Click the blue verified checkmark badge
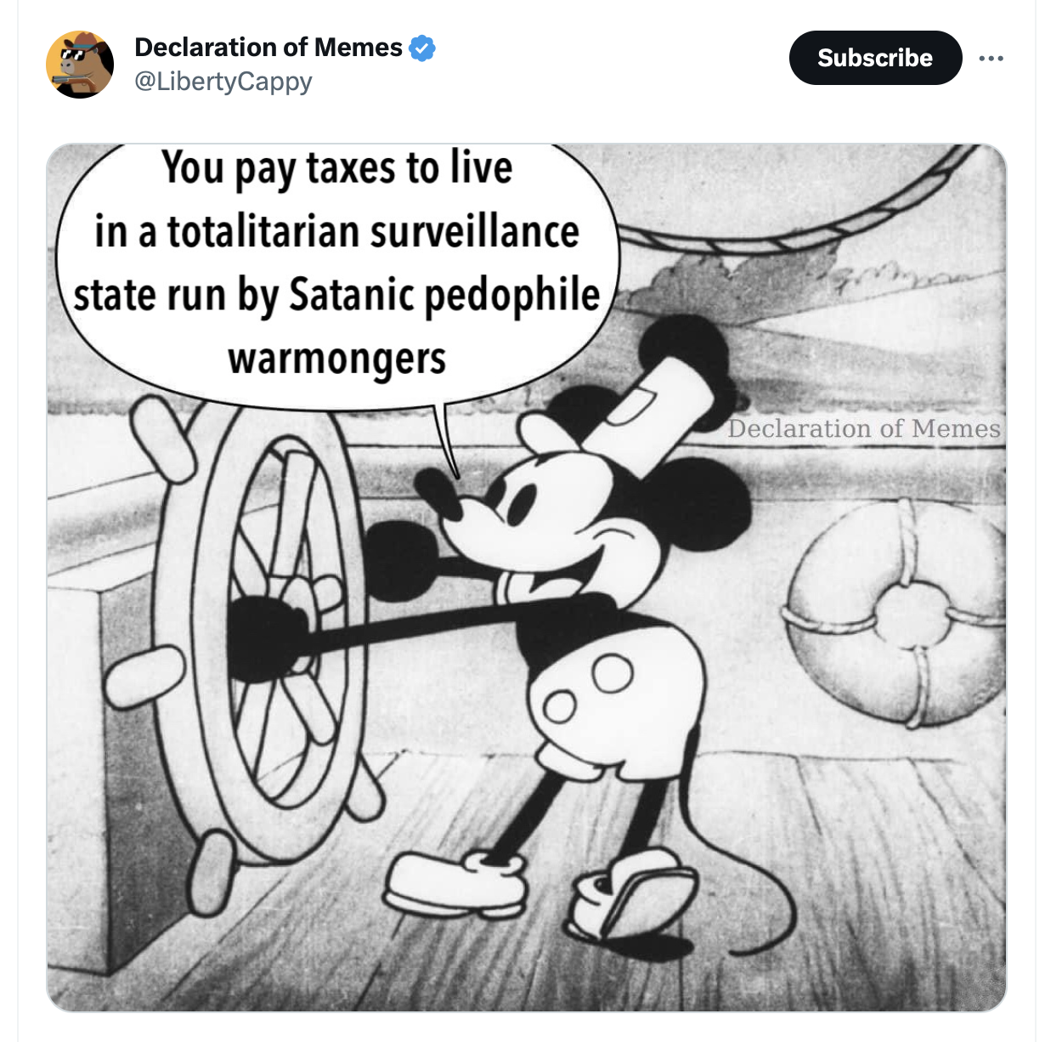The width and height of the screenshot is (1062, 1042). pos(422,48)
